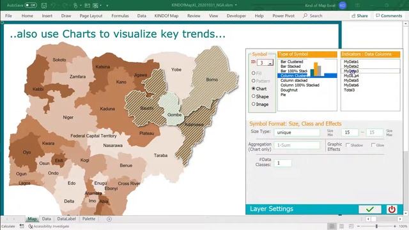This screenshot has width=409, height=230.
Task: Open the Developer ribbon tab
Action: (236, 15)
